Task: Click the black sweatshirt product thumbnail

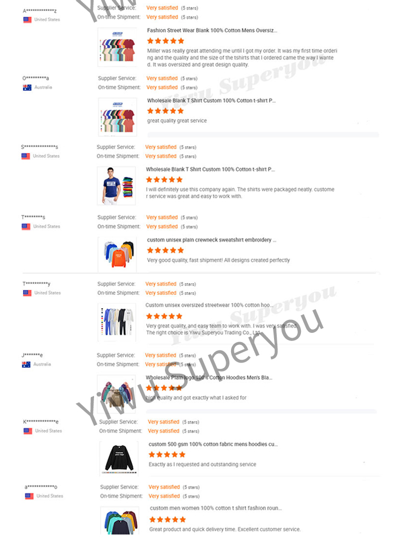Action: 119,458
